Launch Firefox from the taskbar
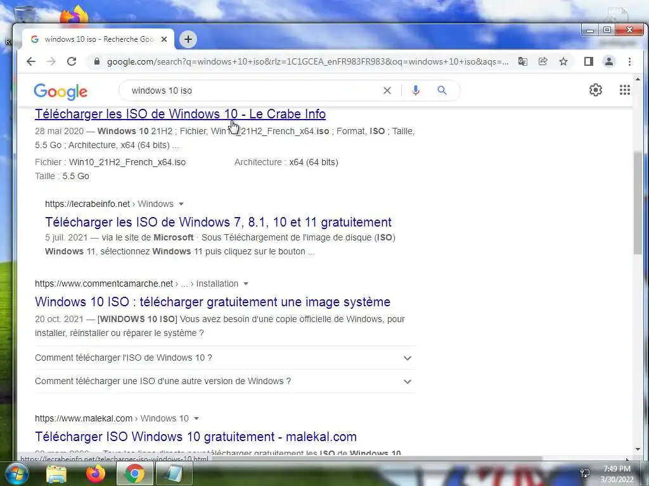Image resolution: width=649 pixels, height=486 pixels. click(96, 473)
